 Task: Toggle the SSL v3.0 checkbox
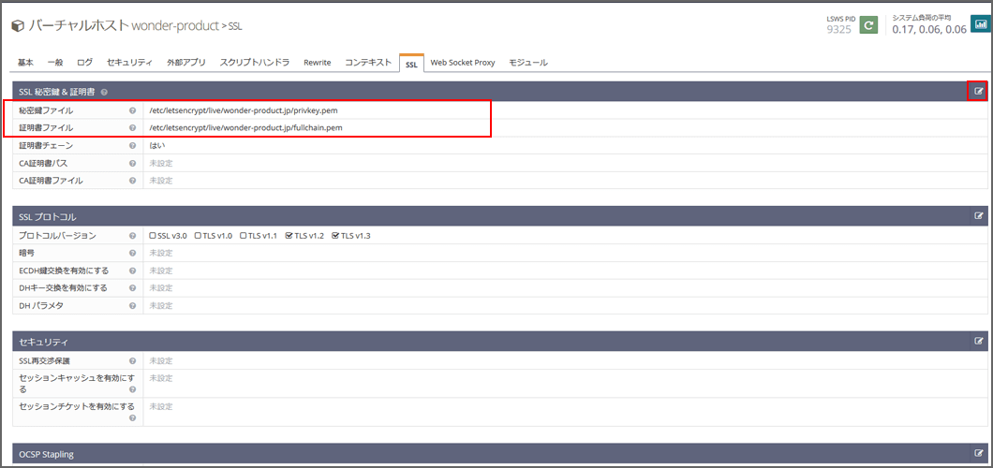[154, 236]
